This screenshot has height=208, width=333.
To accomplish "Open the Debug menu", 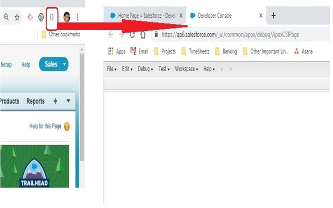I will click(144, 69).
